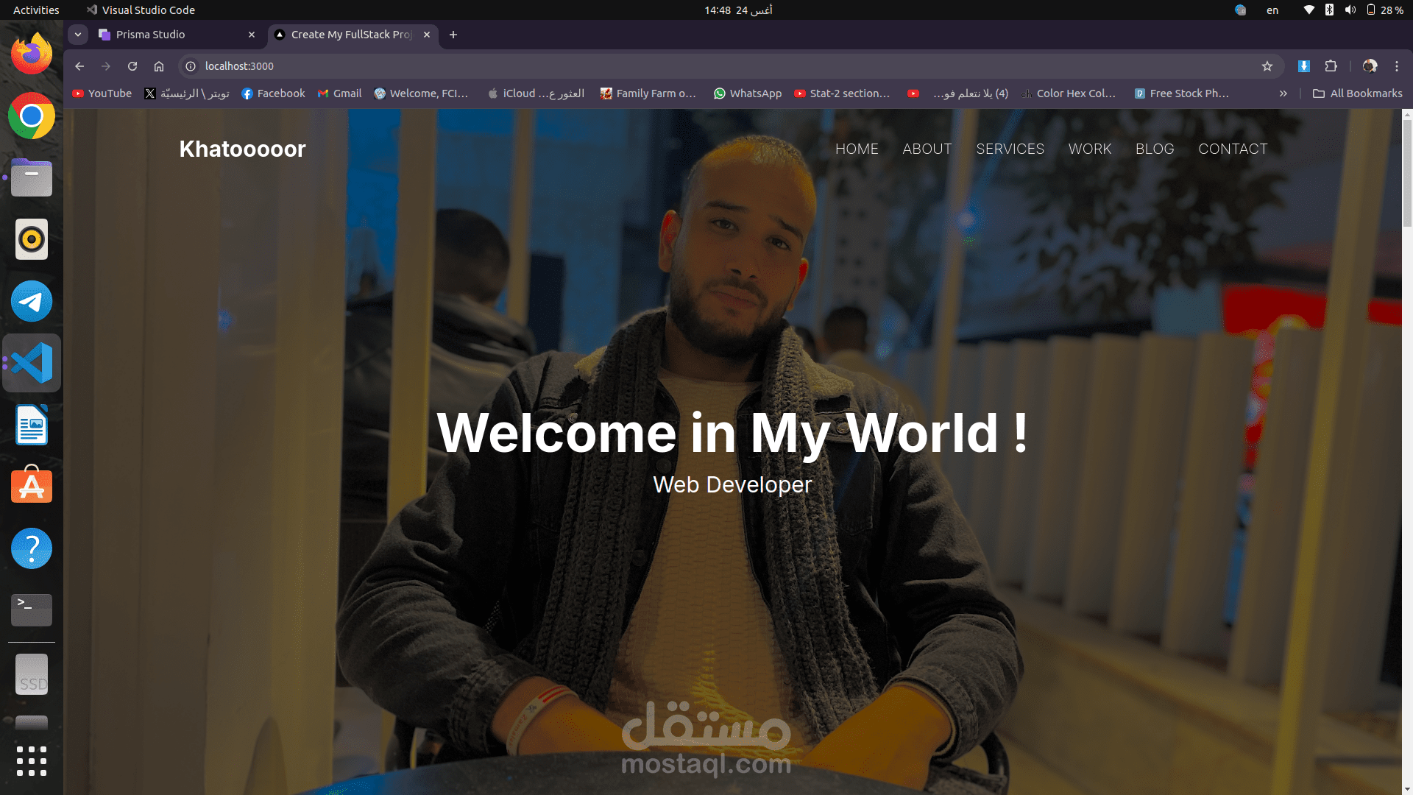Open the WhatsApp bookmark
This screenshot has height=795, width=1413.
pyautogui.click(x=748, y=93)
